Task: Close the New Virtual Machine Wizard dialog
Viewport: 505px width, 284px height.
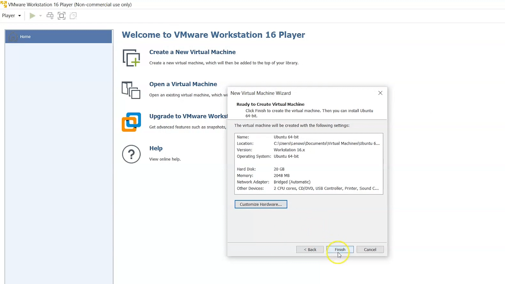Action: (x=380, y=93)
